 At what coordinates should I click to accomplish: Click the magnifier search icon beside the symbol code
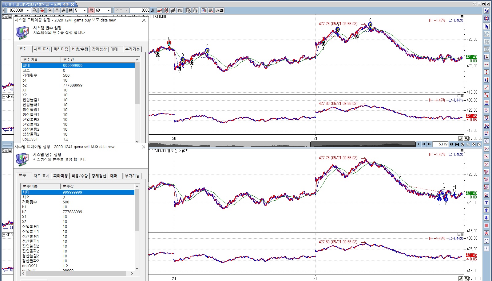coord(35,10)
